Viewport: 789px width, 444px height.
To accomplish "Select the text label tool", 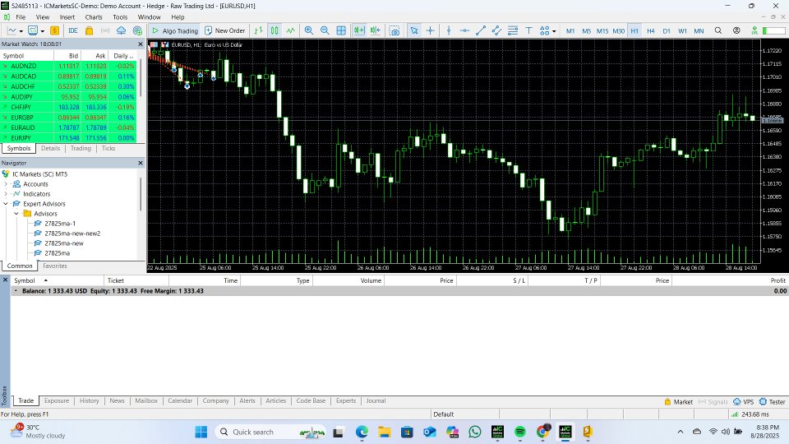I will pyautogui.click(x=528, y=30).
